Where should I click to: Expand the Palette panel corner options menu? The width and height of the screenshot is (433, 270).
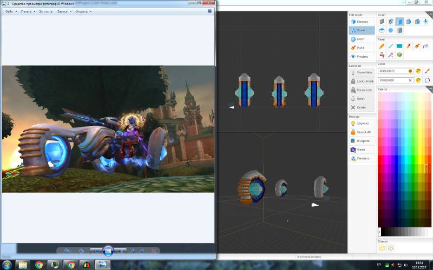430,89
